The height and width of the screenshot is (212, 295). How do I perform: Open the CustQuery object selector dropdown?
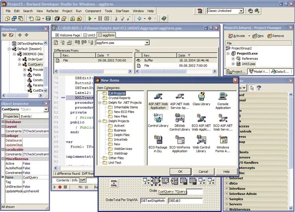(46, 109)
